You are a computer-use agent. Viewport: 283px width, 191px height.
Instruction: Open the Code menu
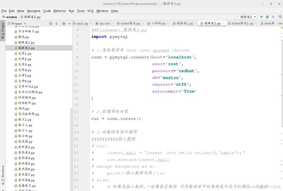tap(47, 11)
